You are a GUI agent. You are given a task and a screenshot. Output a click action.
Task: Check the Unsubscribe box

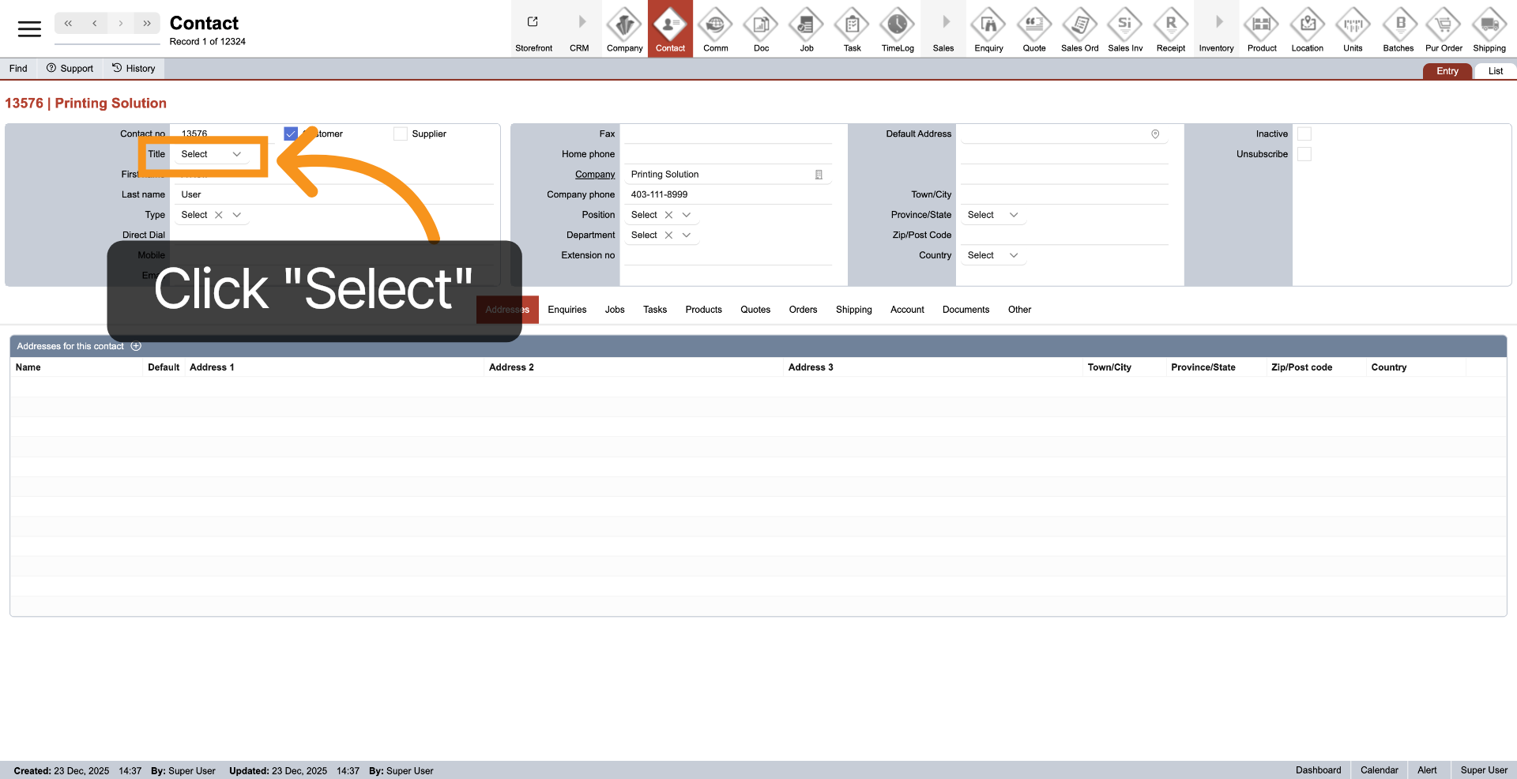pos(1304,155)
